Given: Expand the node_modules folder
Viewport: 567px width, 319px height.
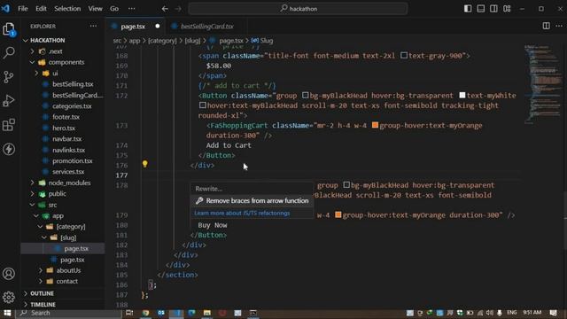Looking at the screenshot, I should (x=32, y=183).
